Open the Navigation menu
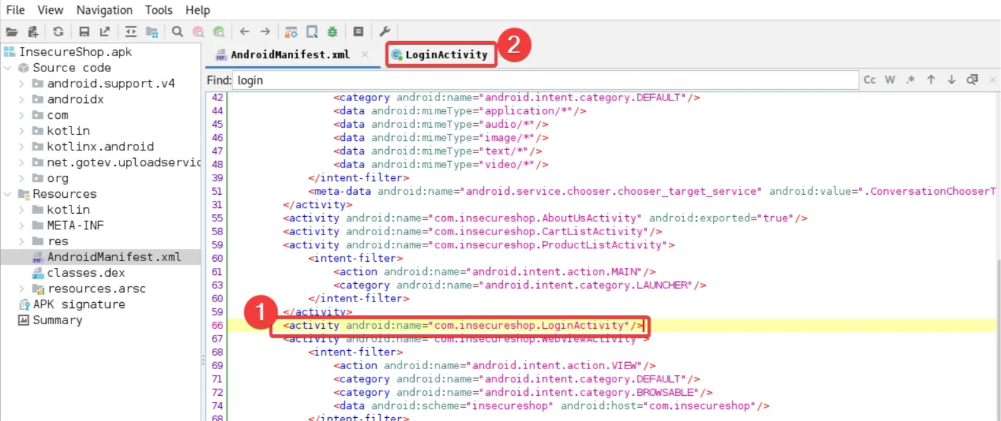This screenshot has height=421, width=1001. click(104, 10)
